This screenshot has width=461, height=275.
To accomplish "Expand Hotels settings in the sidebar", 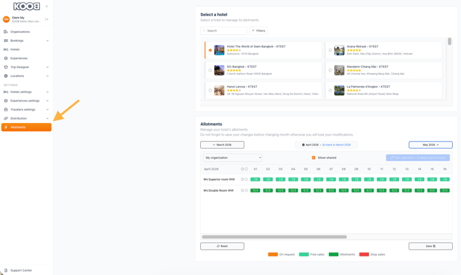I will pos(47,91).
